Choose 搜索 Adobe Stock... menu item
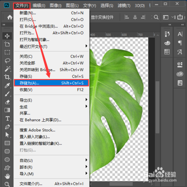Screen dimensions: 187x187 [x=51, y=130]
